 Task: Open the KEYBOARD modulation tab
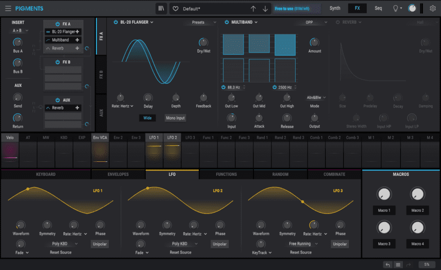[46, 174]
